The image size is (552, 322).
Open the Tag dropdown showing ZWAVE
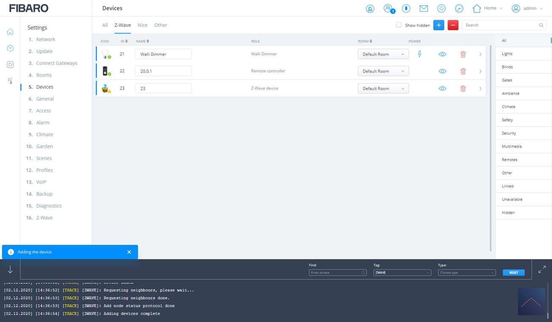click(x=402, y=273)
